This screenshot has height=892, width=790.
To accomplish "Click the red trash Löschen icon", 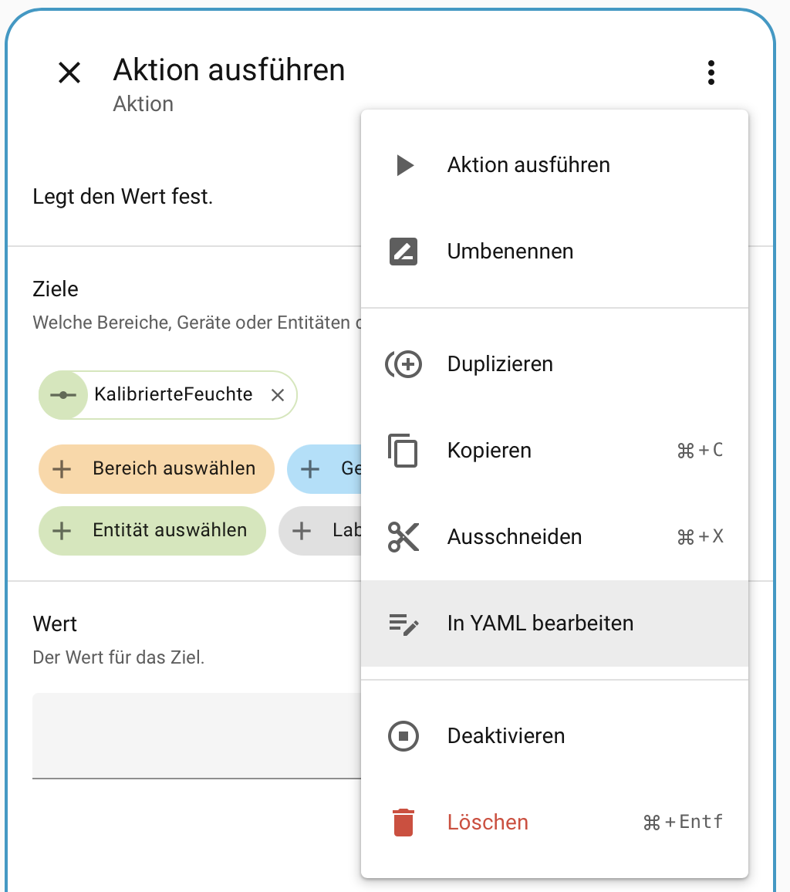I will 403,823.
